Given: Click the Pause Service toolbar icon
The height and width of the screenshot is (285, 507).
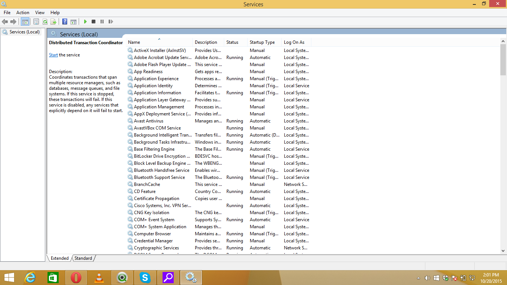Looking at the screenshot, I should [102, 22].
